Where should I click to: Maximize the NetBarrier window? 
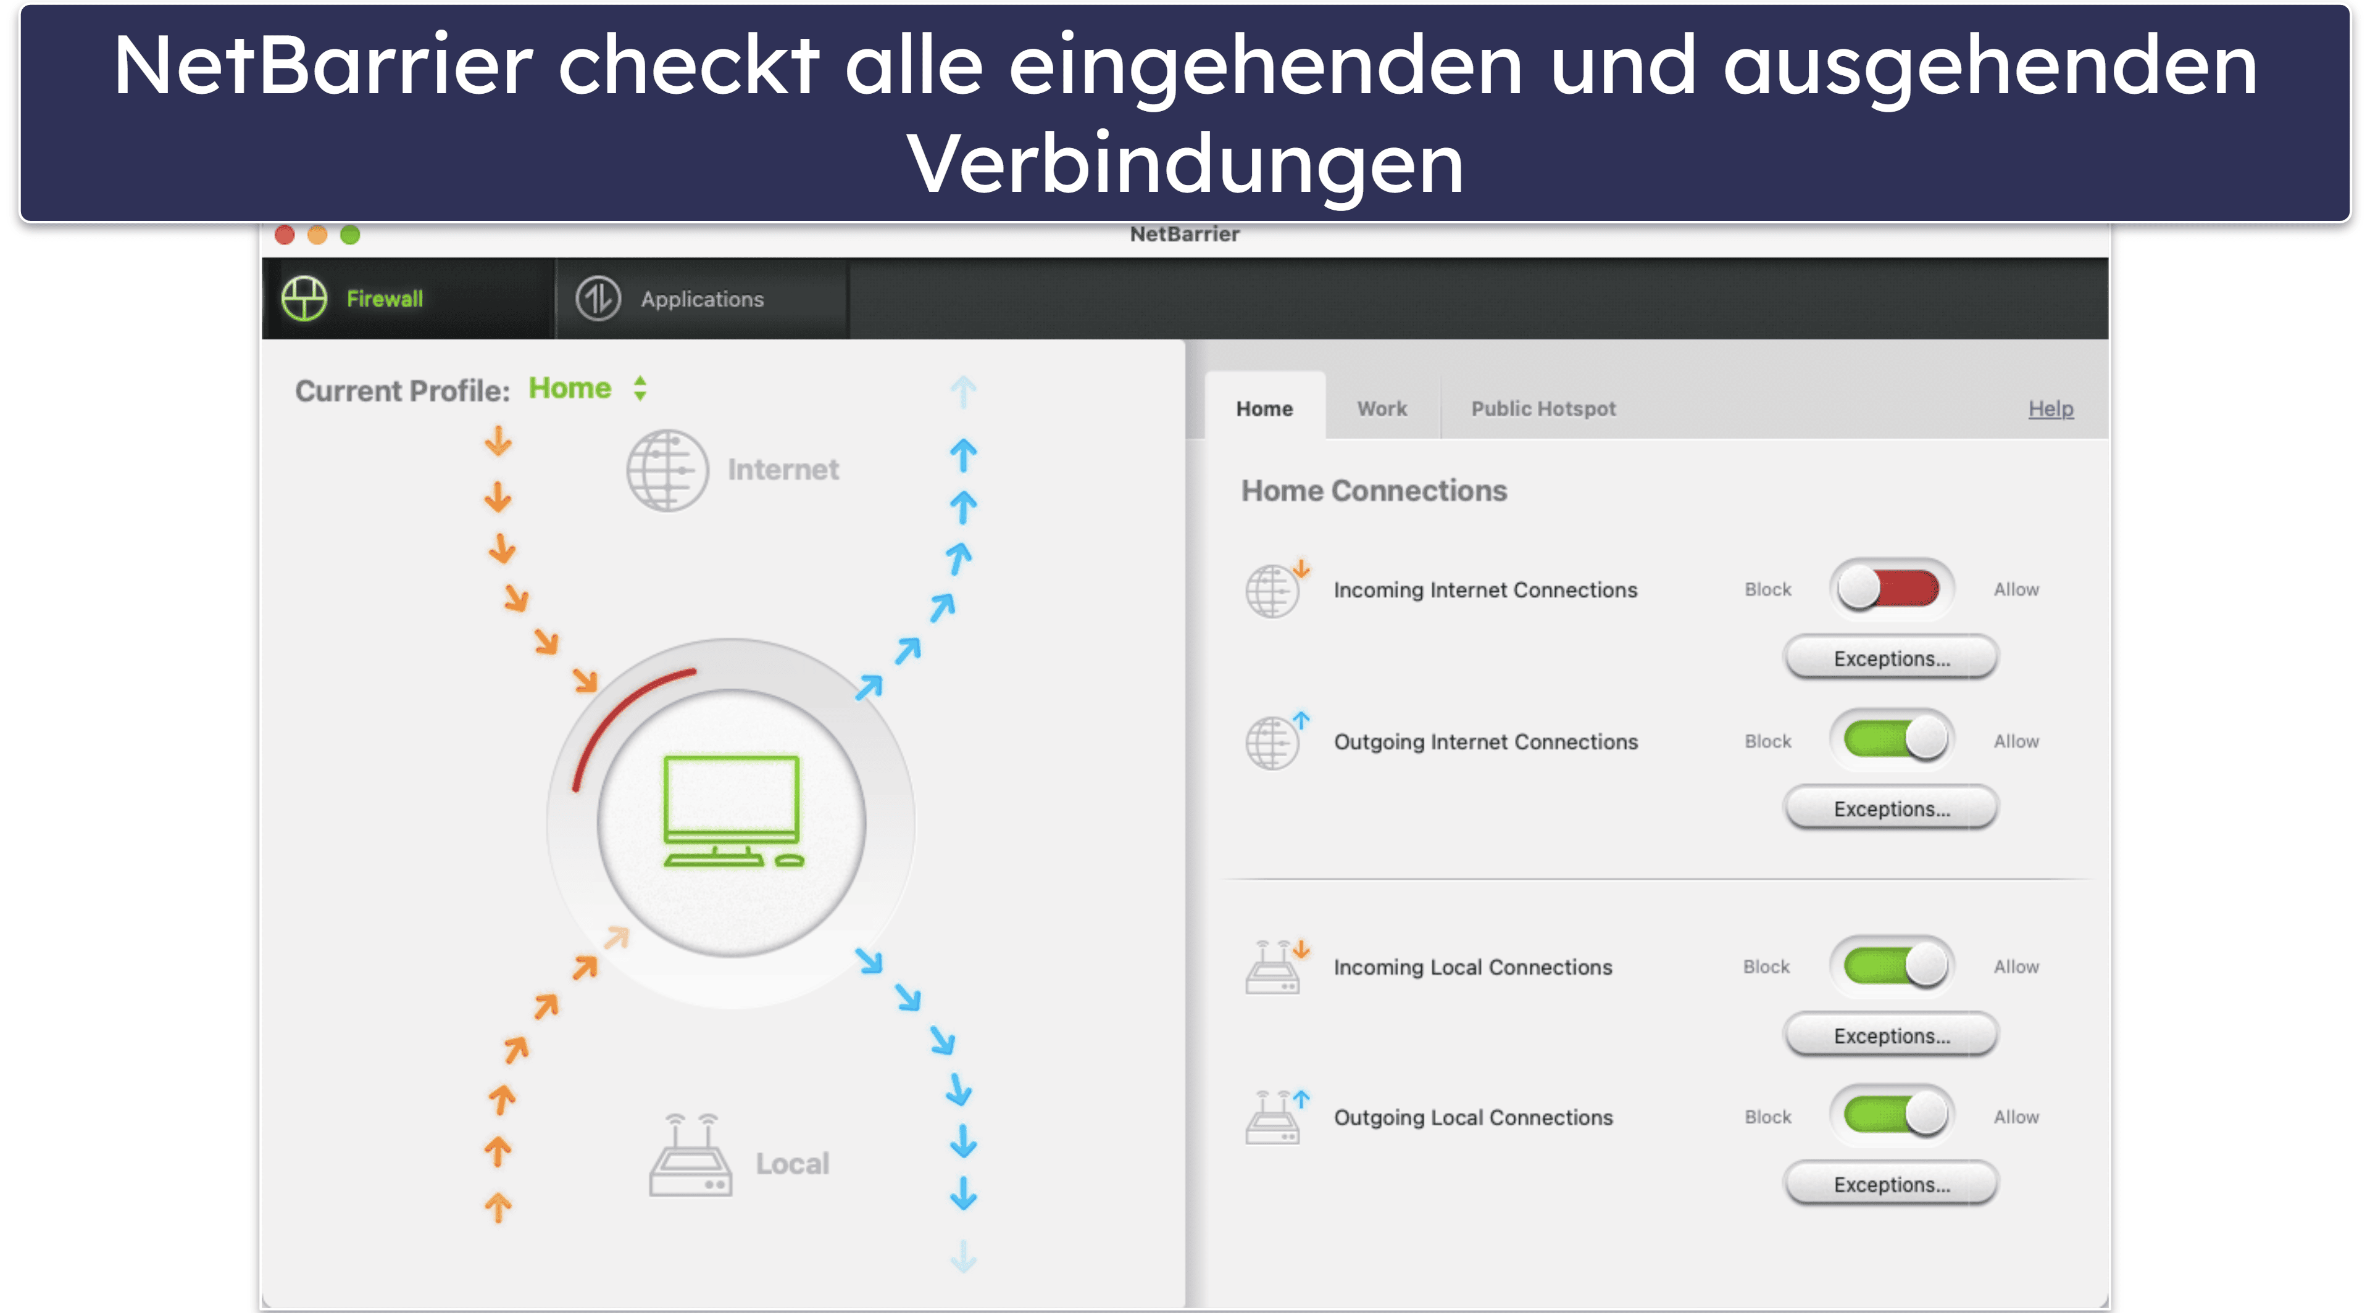pos(349,234)
